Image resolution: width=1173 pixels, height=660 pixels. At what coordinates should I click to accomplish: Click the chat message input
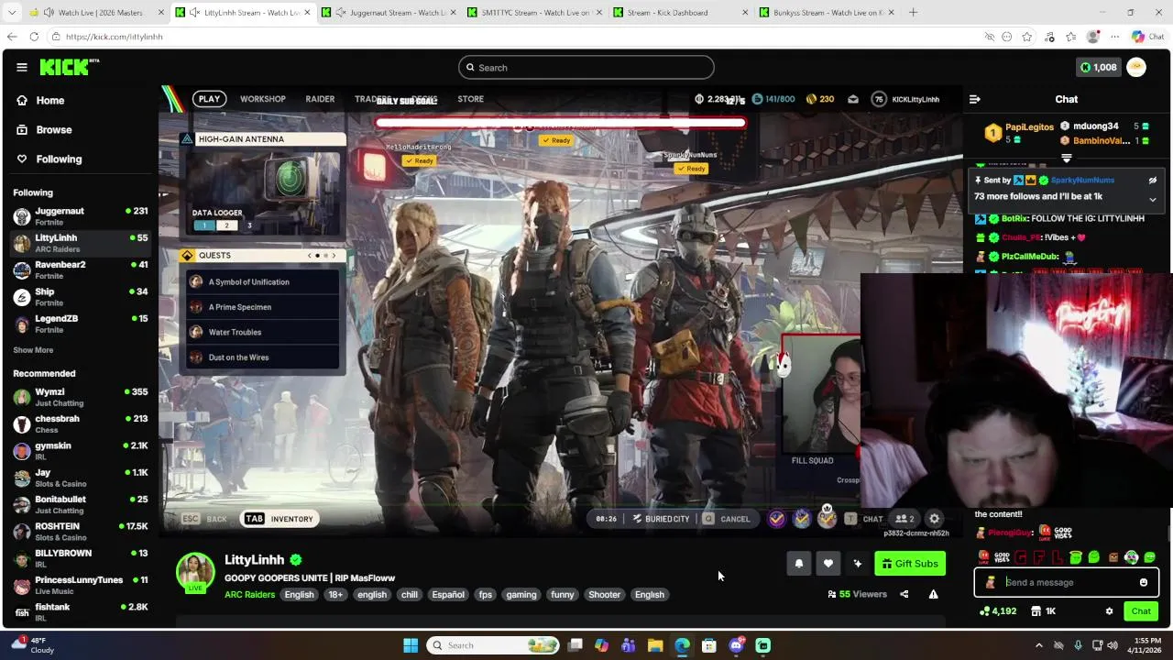coord(1068,582)
